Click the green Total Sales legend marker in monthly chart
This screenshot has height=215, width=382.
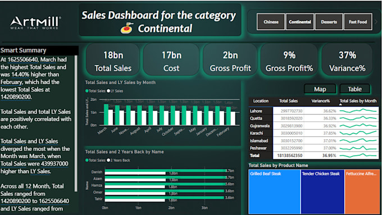coord(87,91)
